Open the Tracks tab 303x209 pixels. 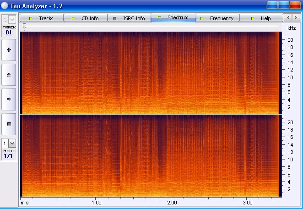42,18
